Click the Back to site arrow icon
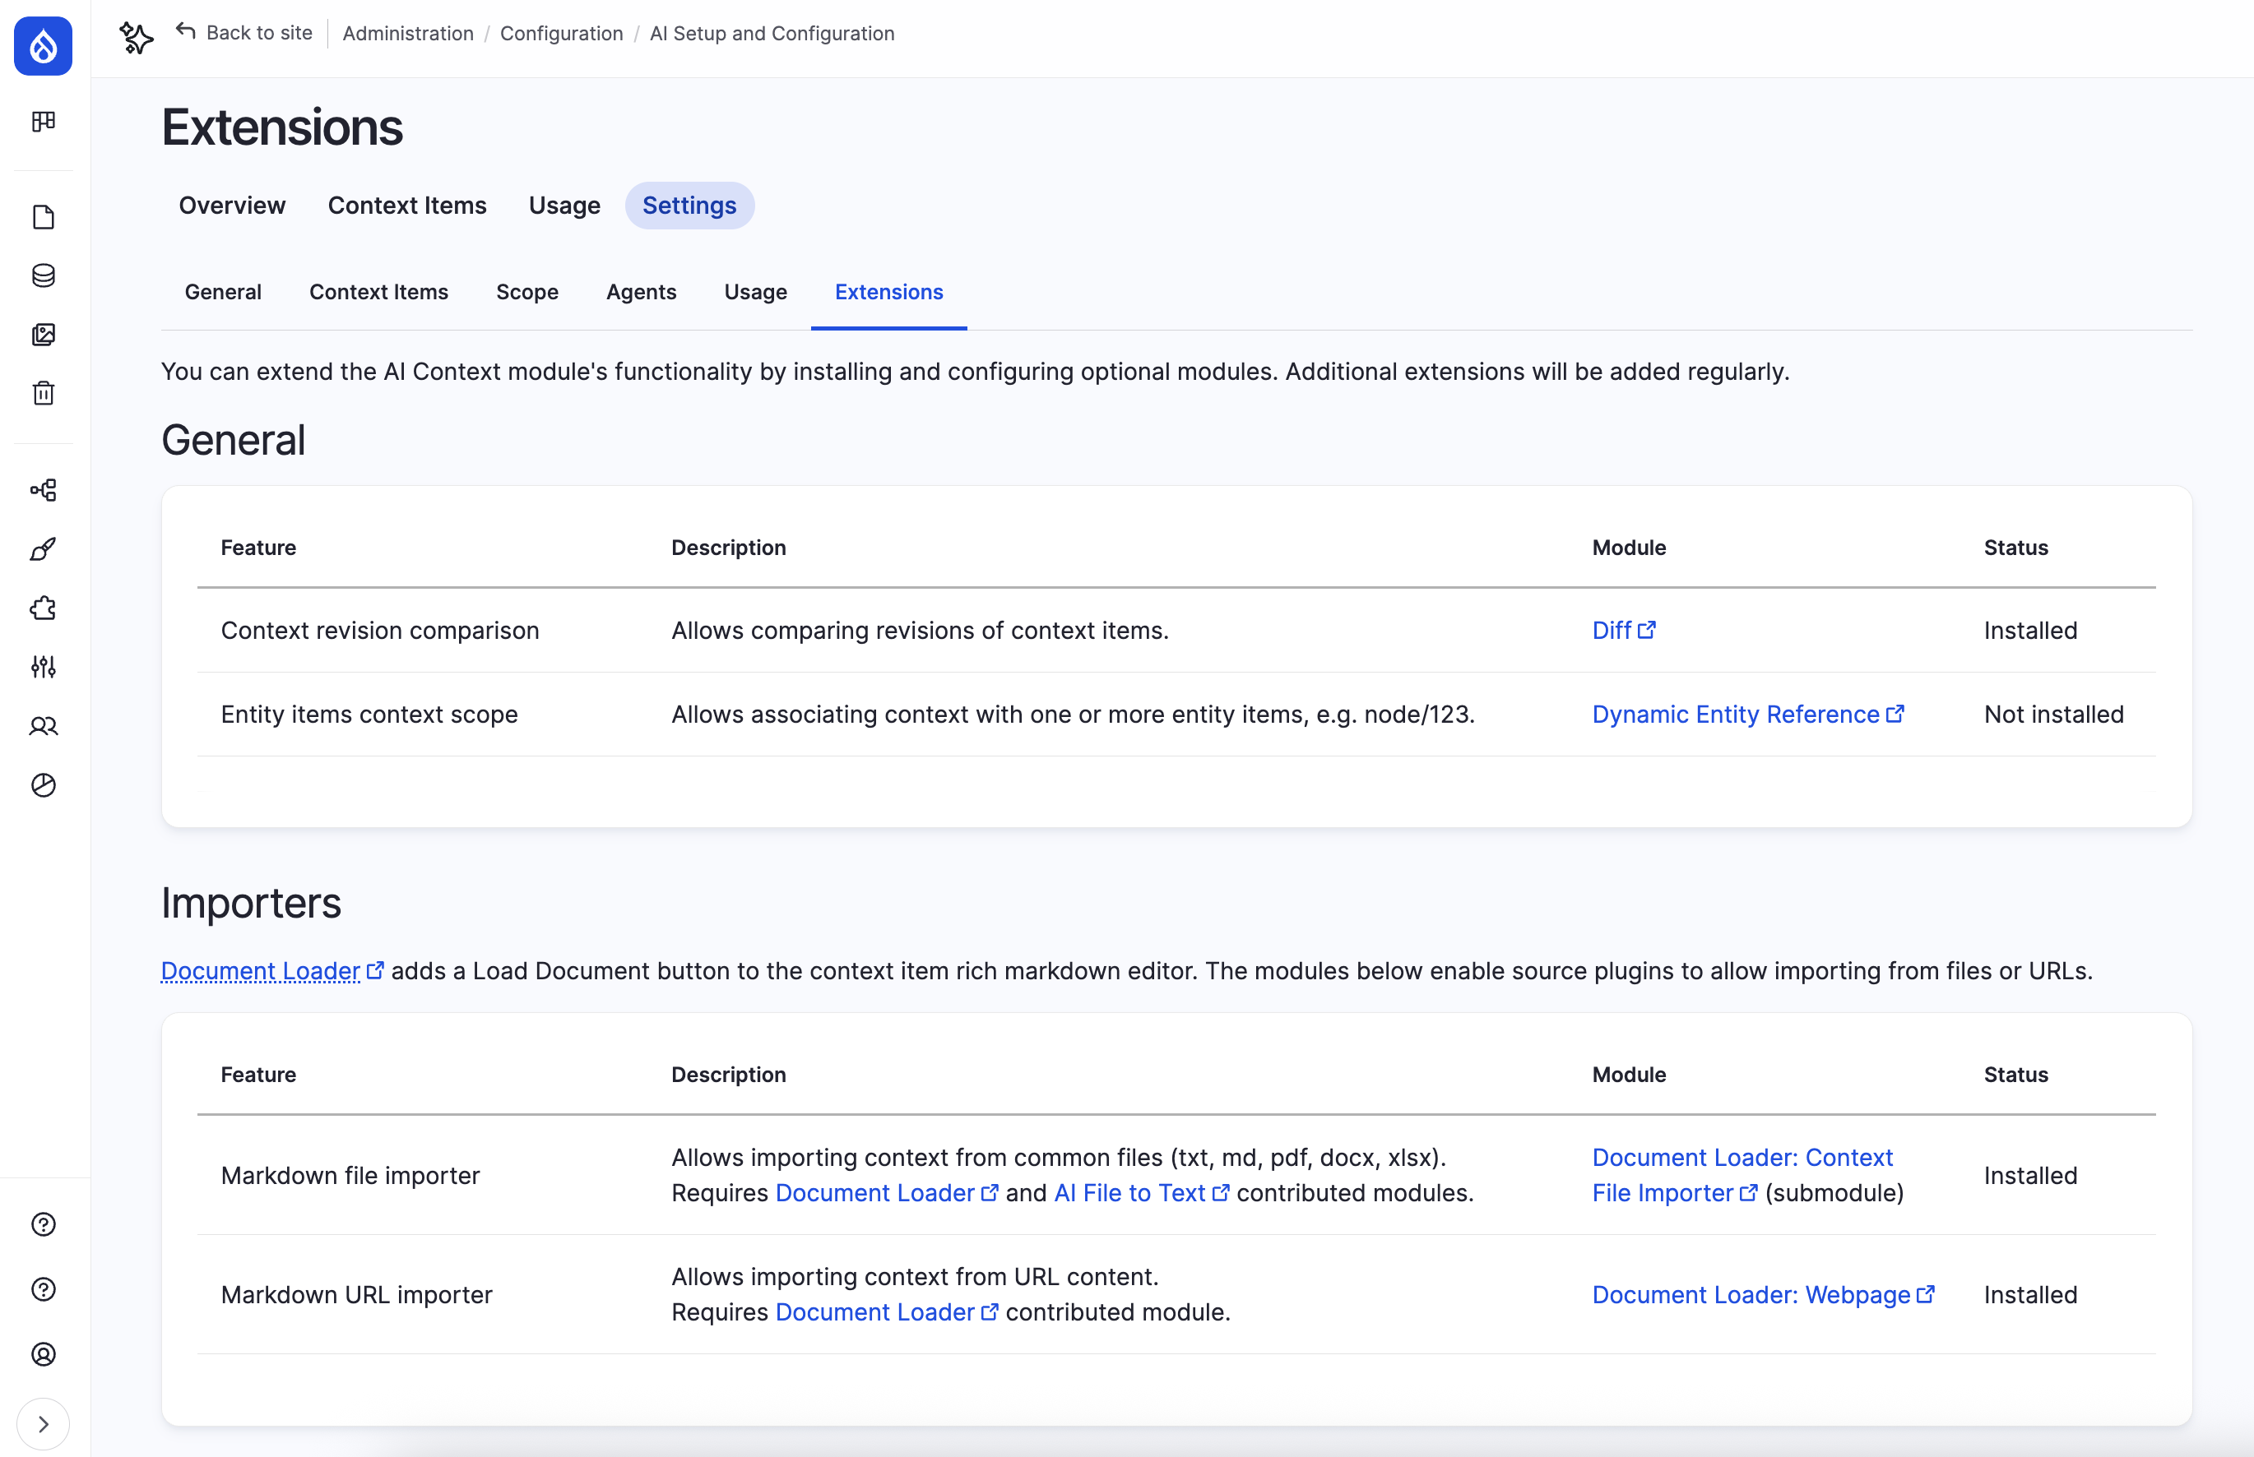The height and width of the screenshot is (1457, 2254). pos(185,31)
